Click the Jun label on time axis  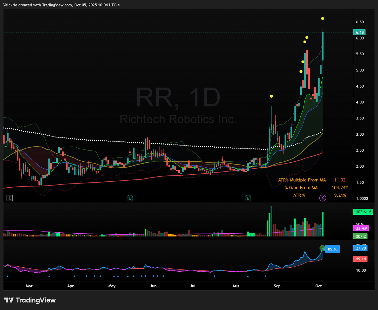tap(153, 286)
